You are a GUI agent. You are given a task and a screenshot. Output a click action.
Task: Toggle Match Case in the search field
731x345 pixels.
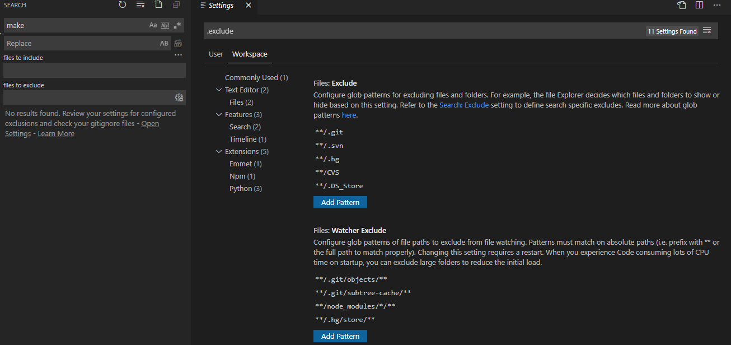153,25
